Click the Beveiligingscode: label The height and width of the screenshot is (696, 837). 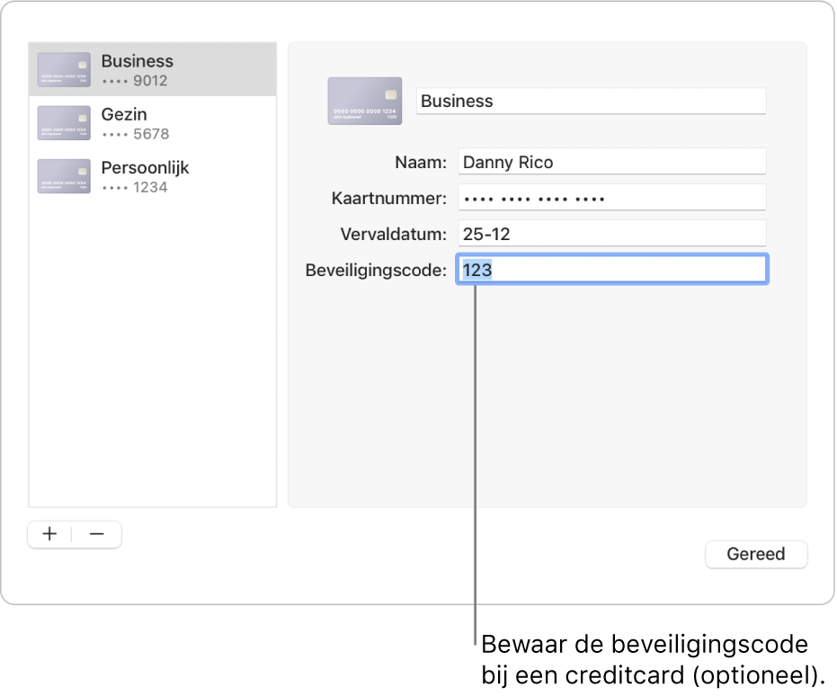tap(376, 270)
